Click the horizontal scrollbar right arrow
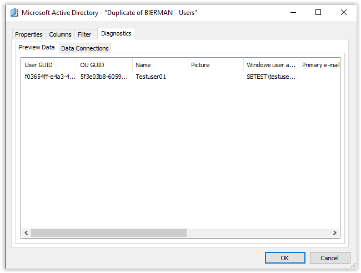 (x=335, y=232)
